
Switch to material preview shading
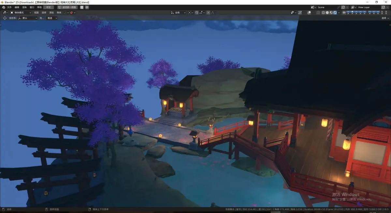331,13
